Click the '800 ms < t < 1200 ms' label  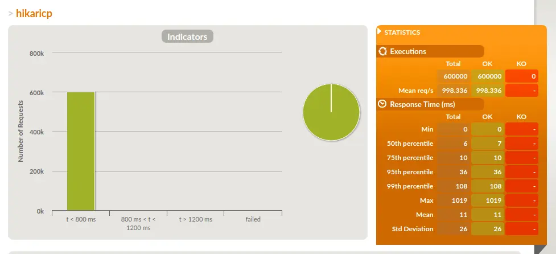tap(138, 223)
